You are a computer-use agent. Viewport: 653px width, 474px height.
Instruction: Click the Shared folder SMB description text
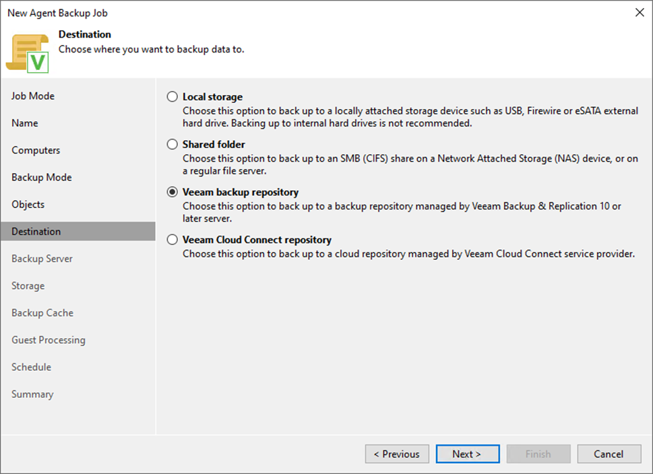tap(410, 165)
